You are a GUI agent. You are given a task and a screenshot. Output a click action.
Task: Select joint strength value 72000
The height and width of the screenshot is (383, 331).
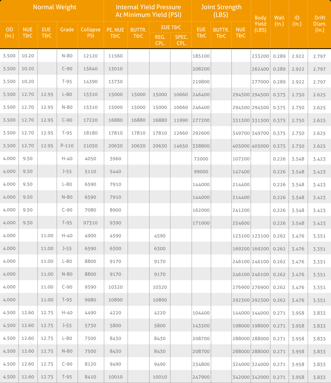click(x=201, y=159)
